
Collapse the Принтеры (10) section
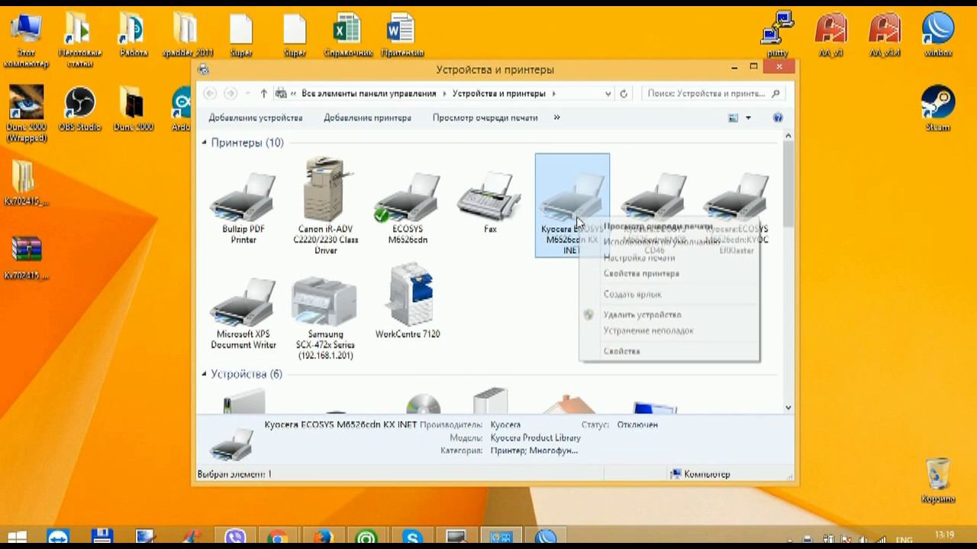[x=205, y=143]
